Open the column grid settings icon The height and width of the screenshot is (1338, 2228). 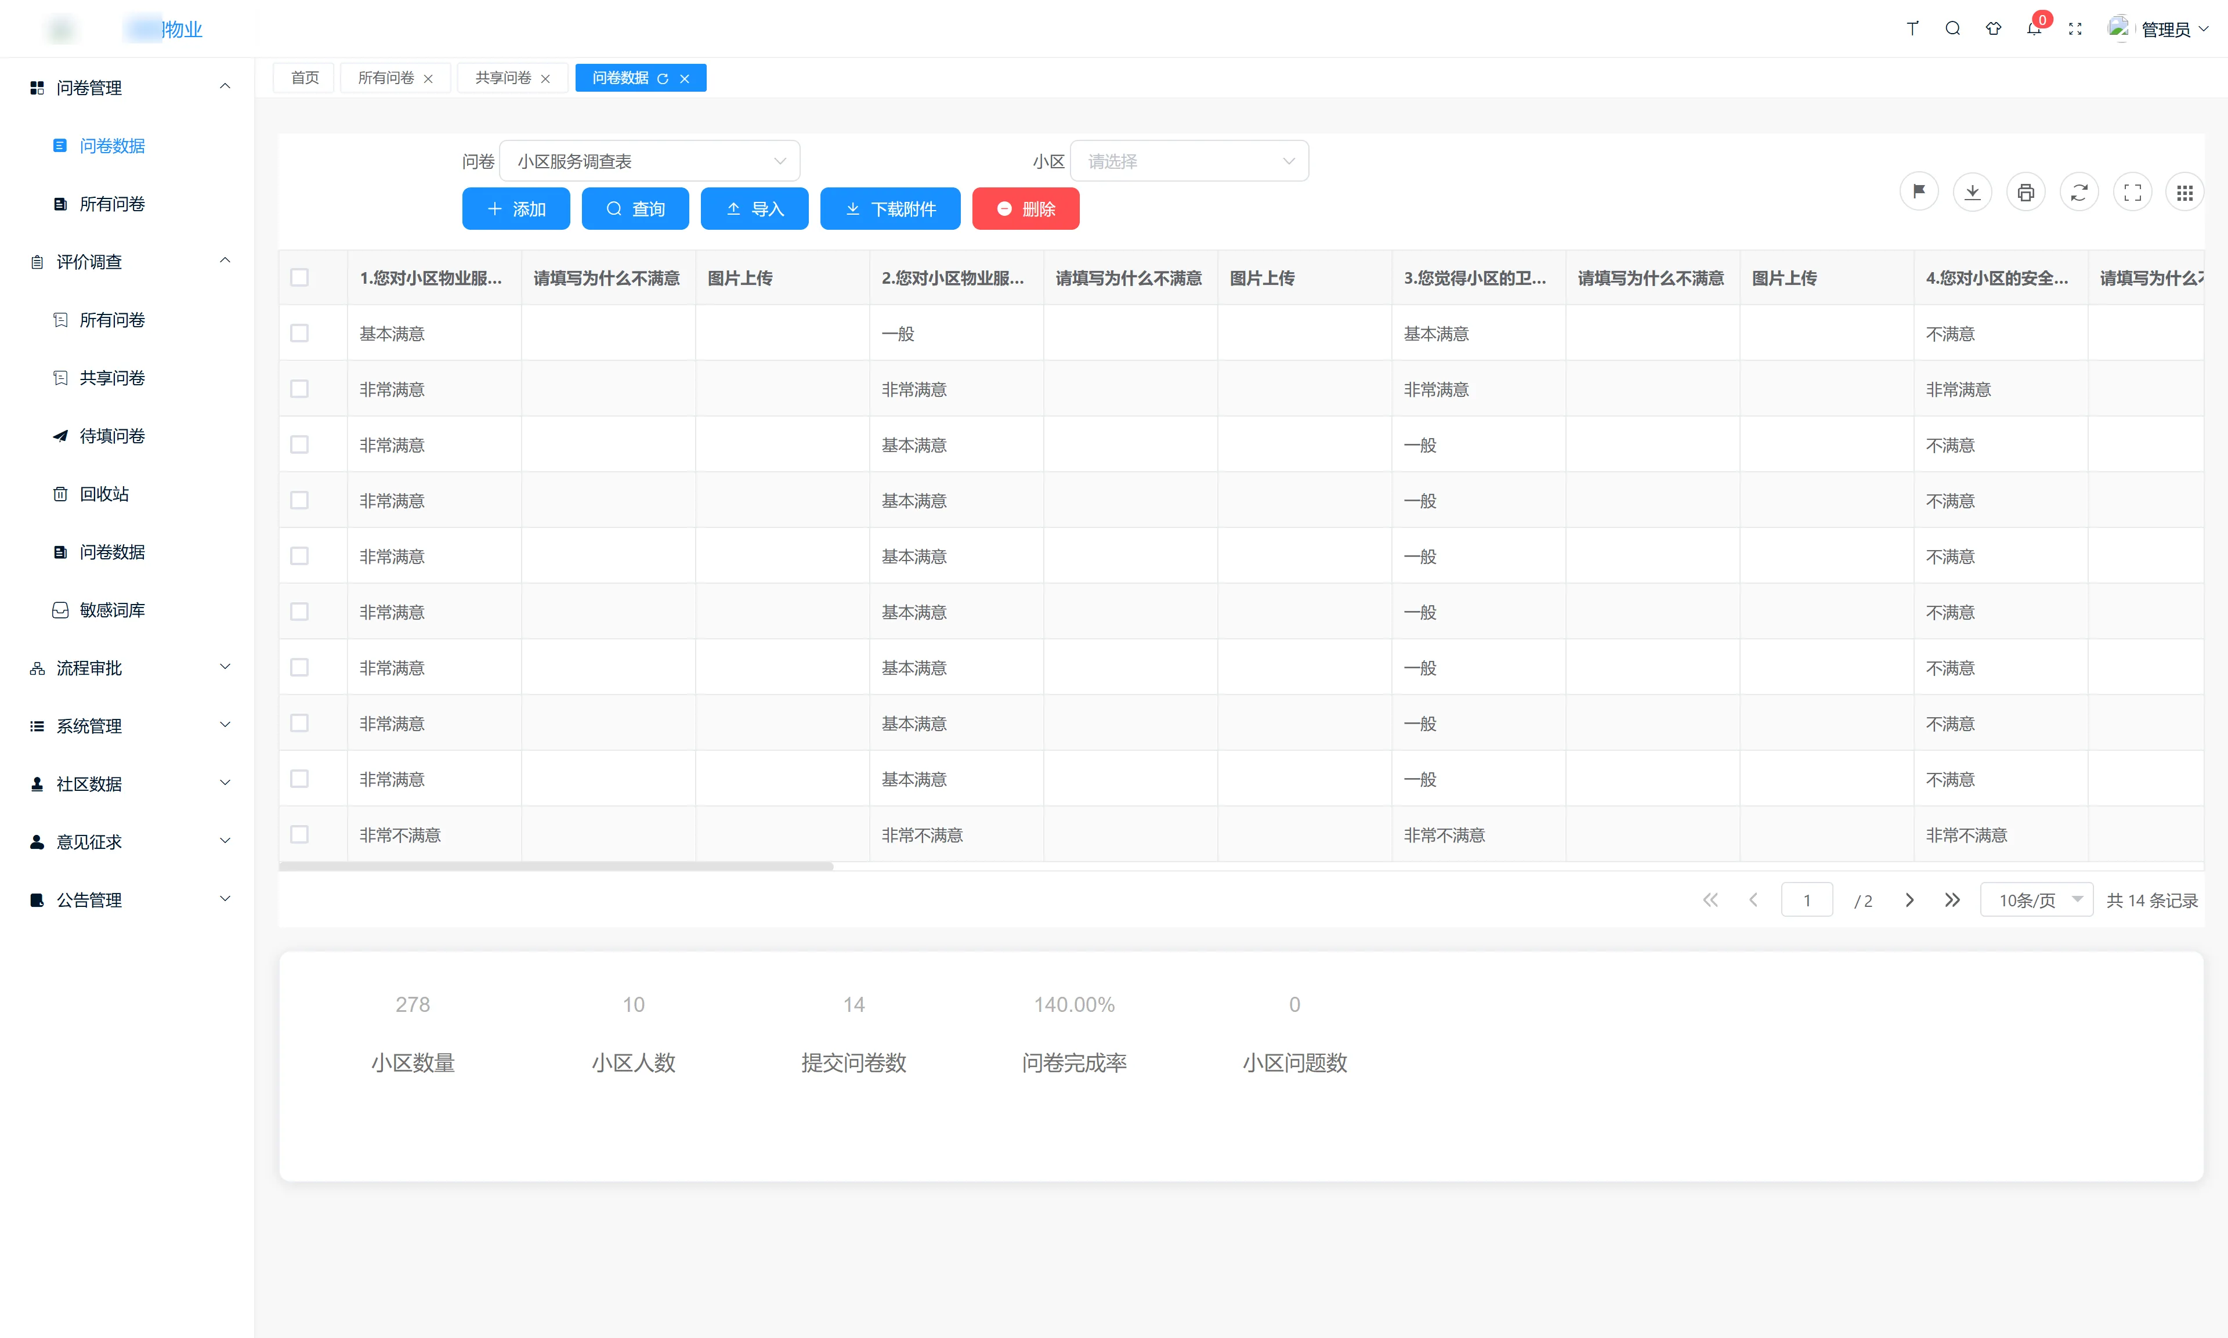(2184, 192)
